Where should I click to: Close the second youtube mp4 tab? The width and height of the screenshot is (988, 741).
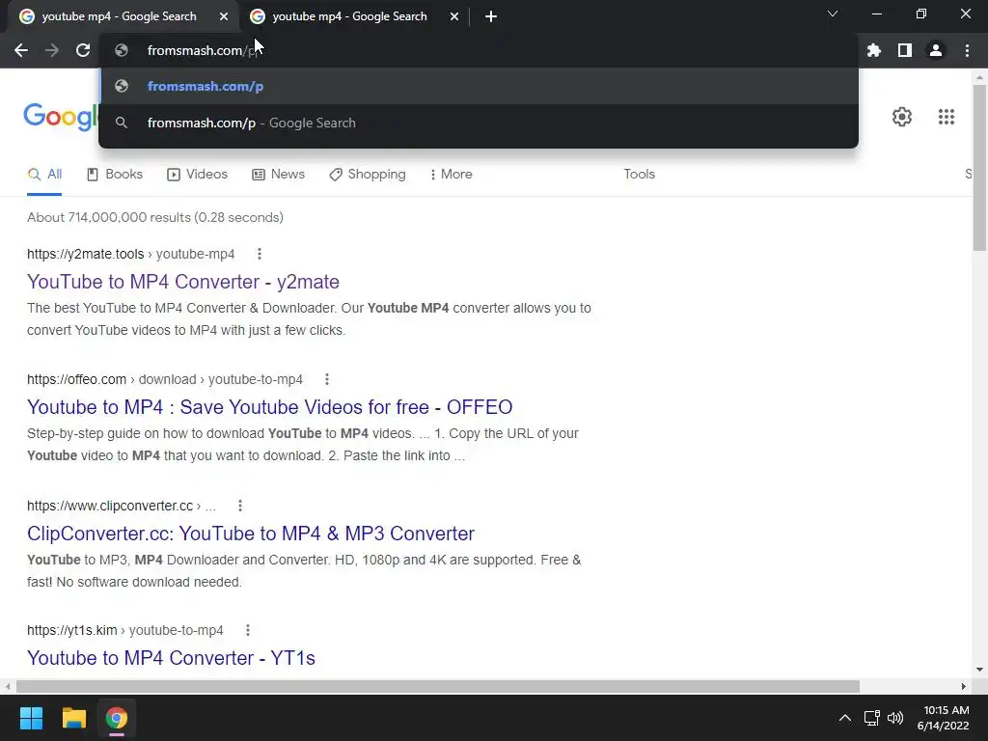(454, 16)
